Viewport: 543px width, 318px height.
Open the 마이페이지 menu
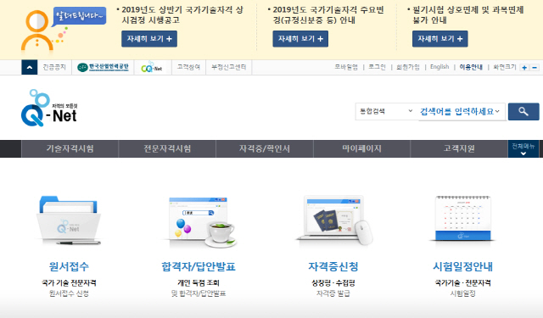coord(362,148)
